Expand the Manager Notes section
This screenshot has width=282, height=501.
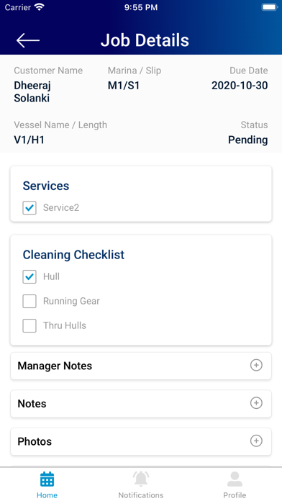point(141,366)
